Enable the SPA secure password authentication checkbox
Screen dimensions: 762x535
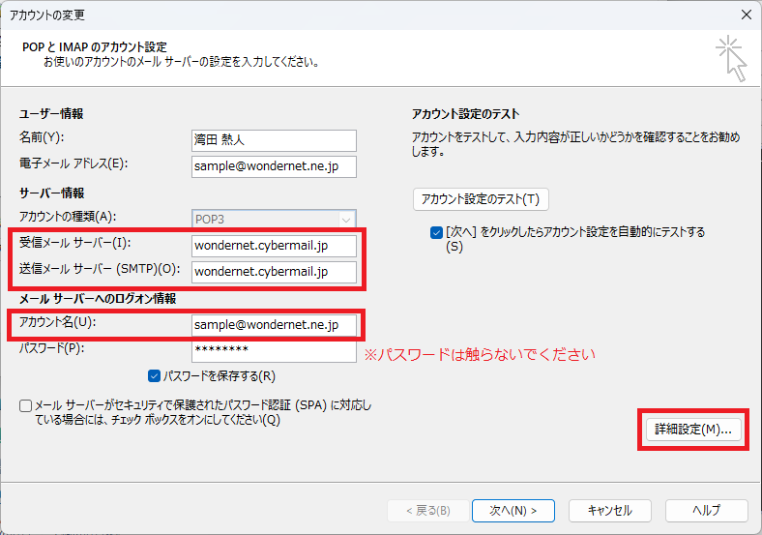[x=25, y=405]
